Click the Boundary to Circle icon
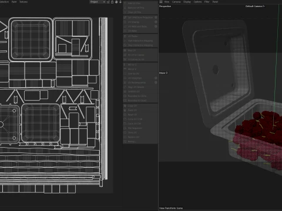This screenshot has height=211, width=282. 125,96
